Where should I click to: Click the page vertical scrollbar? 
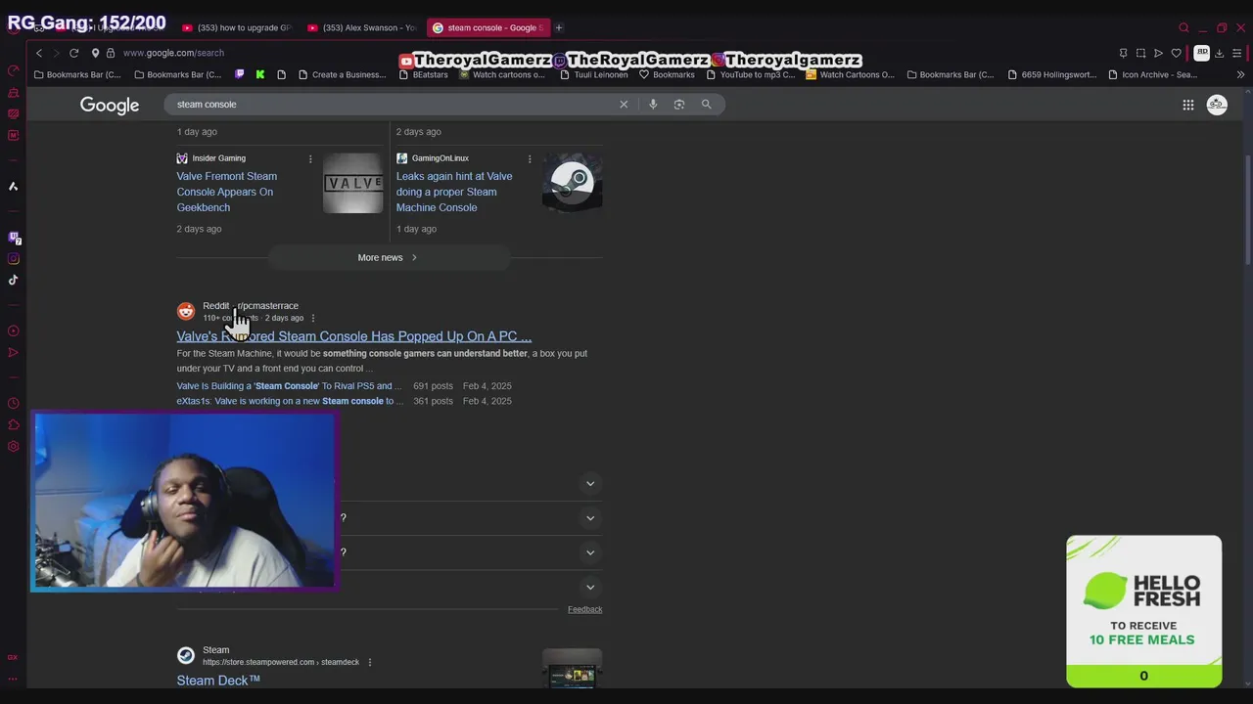click(x=1247, y=210)
